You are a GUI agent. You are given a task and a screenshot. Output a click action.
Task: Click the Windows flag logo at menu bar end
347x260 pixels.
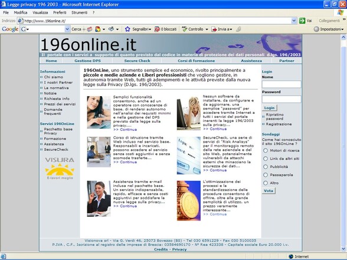point(341,12)
